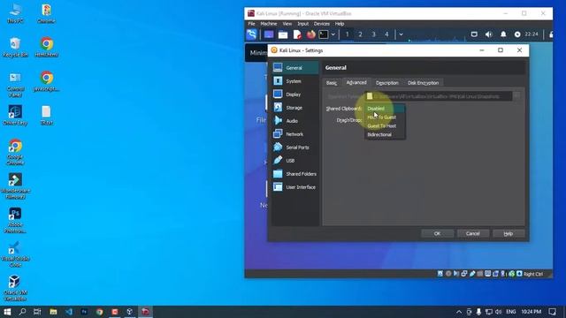566x318 pixels.
Task: Open the Oracle VM VirtualBox desktop shortcut
Action: click(15, 287)
